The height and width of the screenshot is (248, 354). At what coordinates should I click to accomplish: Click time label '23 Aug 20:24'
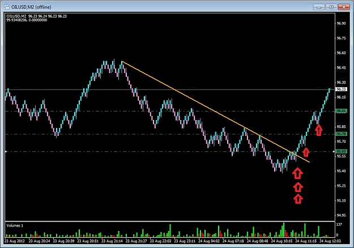coord(40,241)
